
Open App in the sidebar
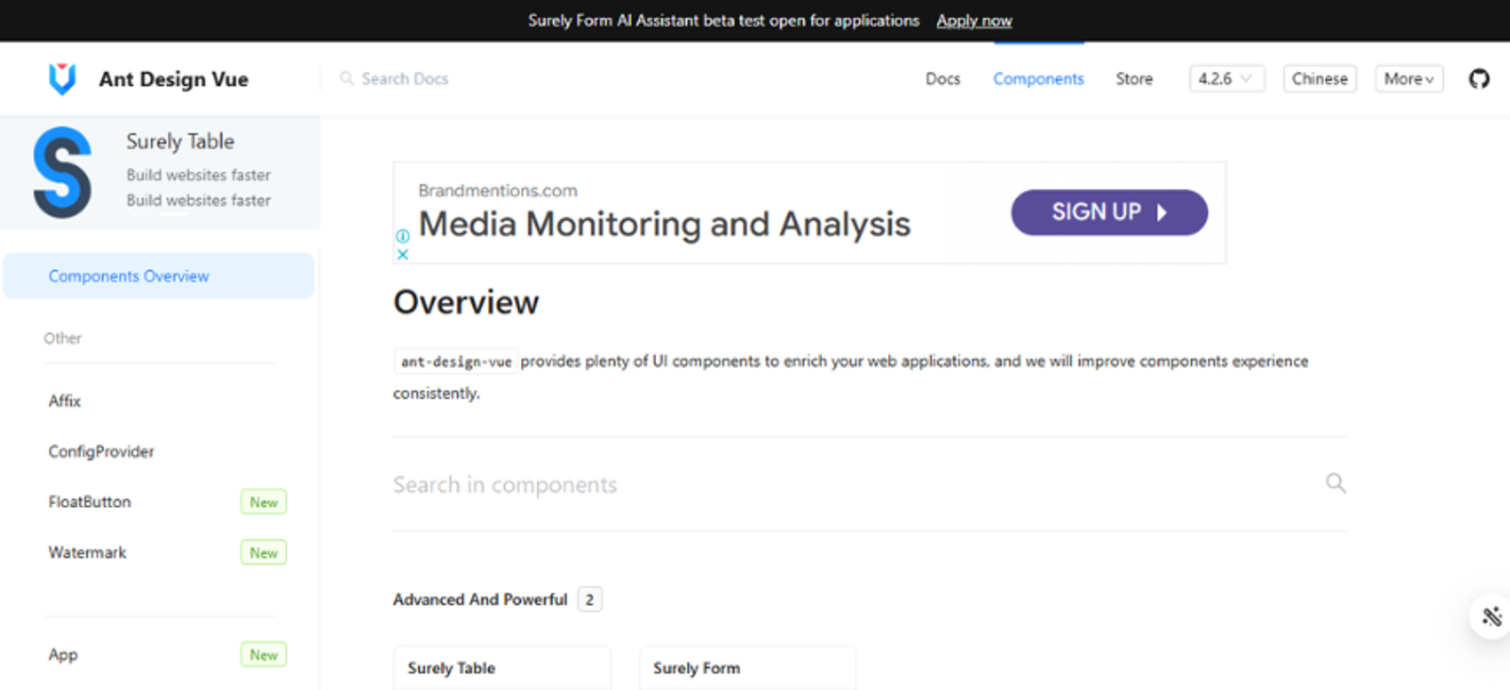tap(63, 654)
